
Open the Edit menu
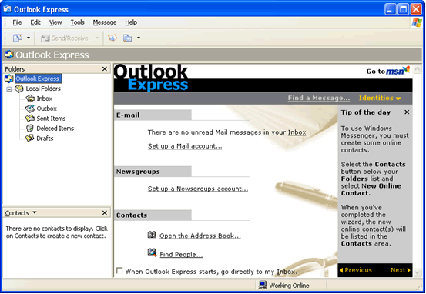[x=35, y=22]
